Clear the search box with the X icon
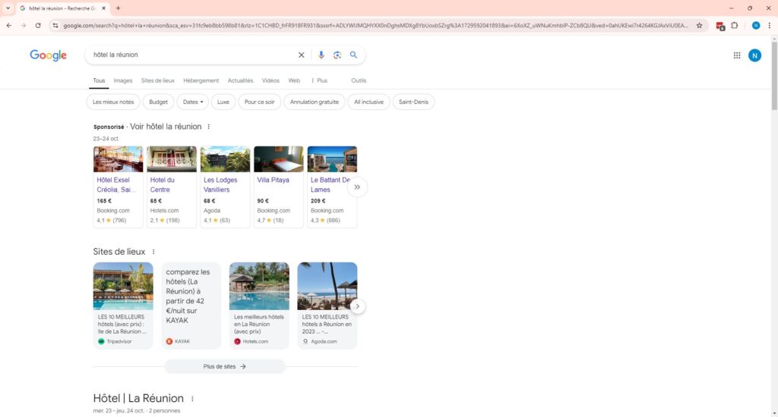Screen dimensions: 778x417 (301, 55)
